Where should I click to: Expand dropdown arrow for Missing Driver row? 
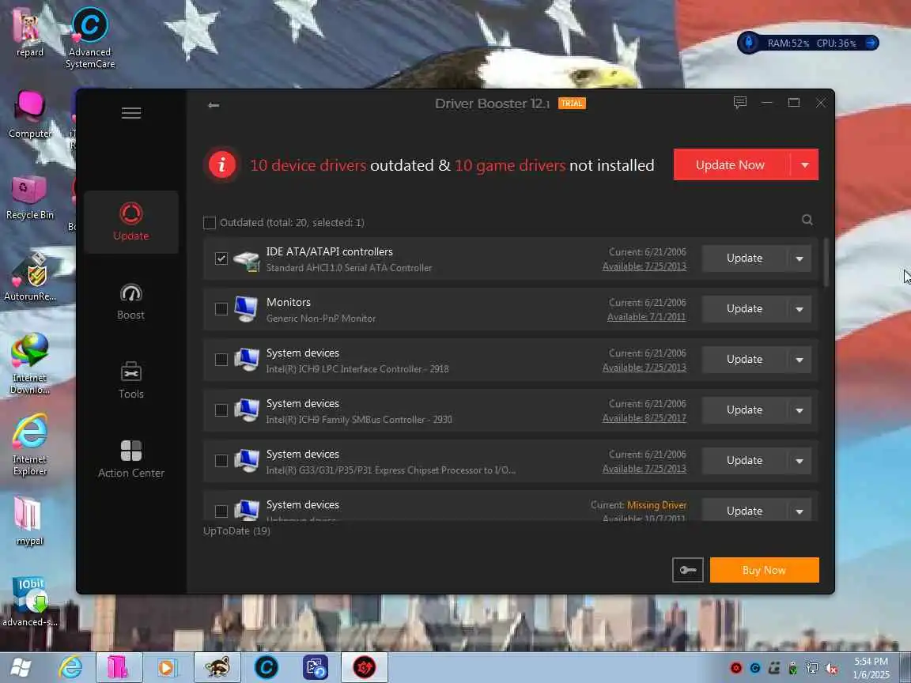point(799,511)
